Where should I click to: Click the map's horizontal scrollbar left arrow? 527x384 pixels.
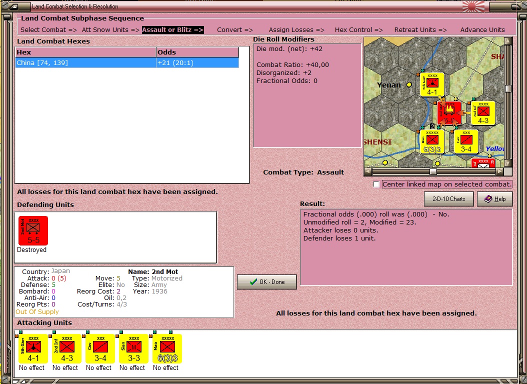[x=368, y=171]
